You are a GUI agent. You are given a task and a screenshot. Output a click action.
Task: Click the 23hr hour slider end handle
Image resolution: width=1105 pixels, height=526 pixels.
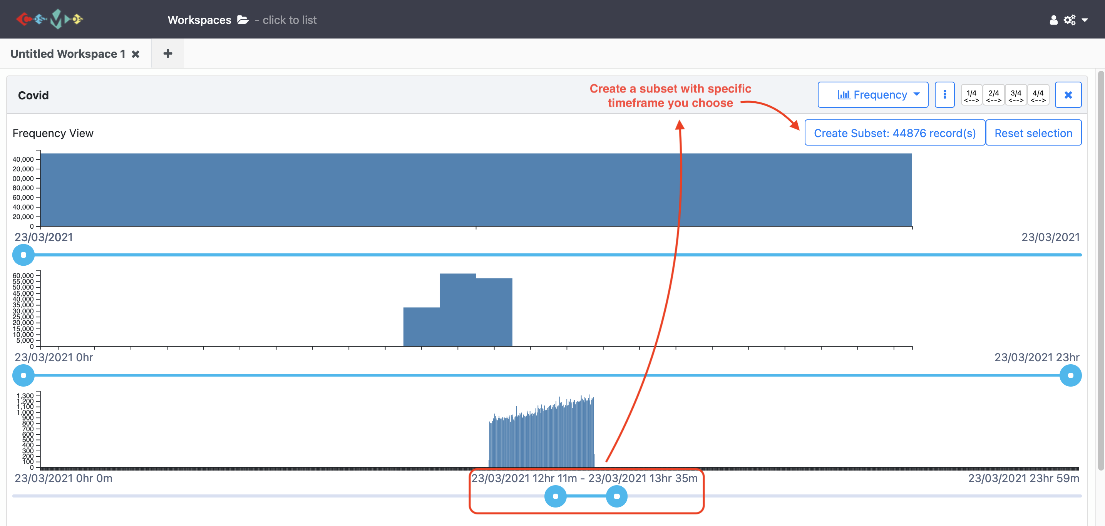pyautogui.click(x=1070, y=375)
